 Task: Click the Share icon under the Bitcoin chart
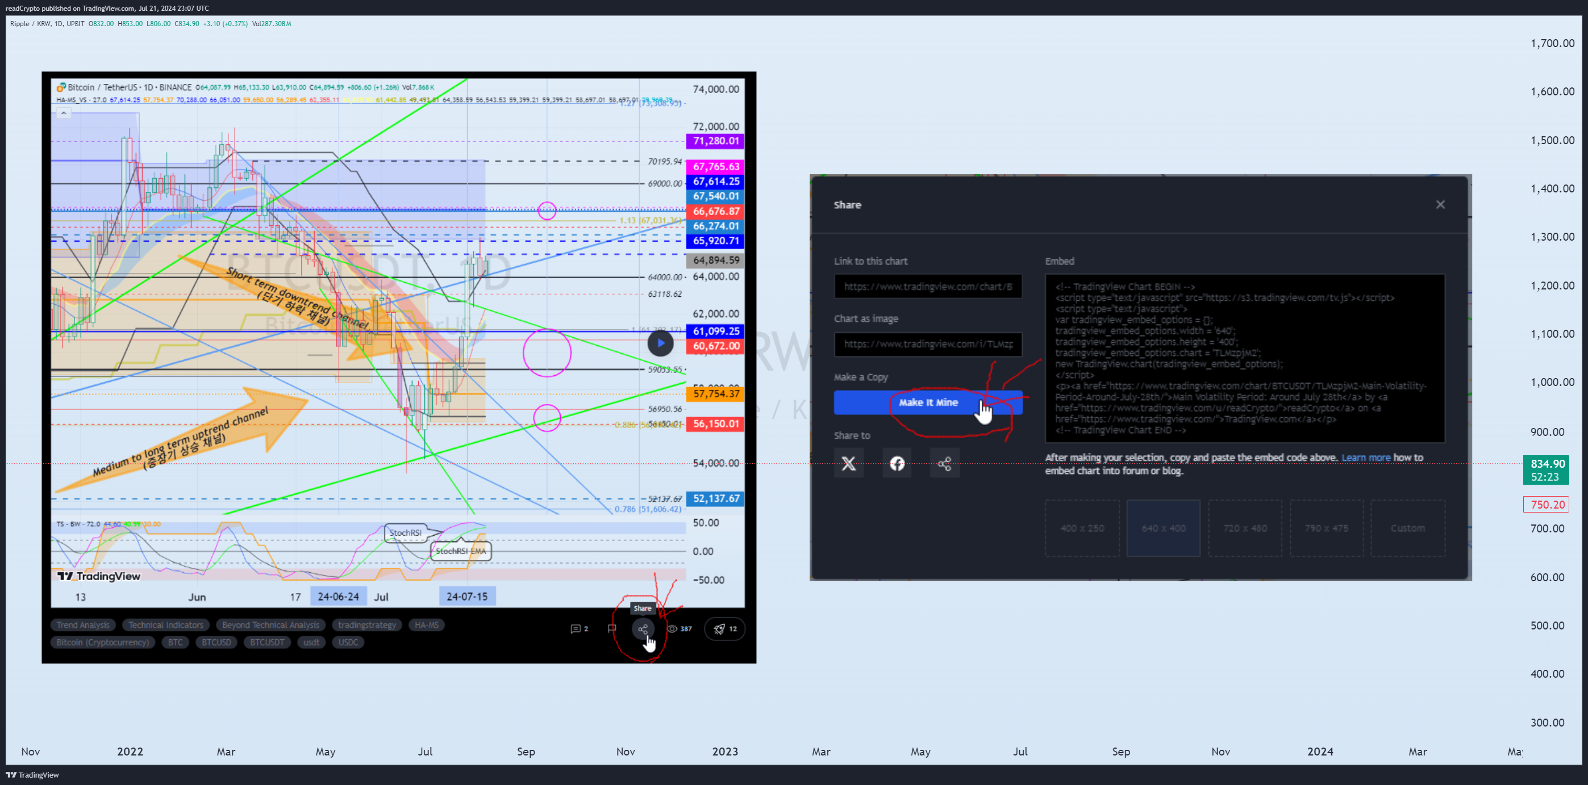click(643, 628)
